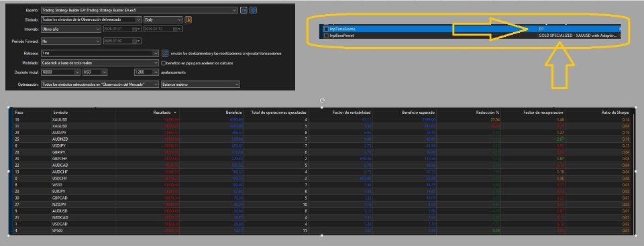
Task: Click the D1 value of InpTimeFrame
Action: (x=541, y=29)
